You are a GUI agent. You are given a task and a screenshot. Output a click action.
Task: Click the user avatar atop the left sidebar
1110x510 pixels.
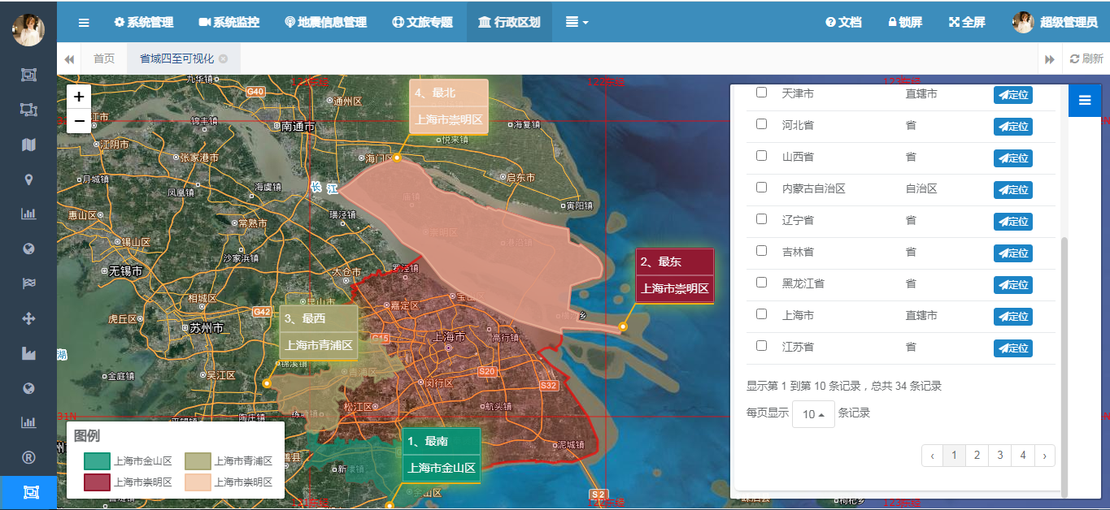pyautogui.click(x=28, y=30)
